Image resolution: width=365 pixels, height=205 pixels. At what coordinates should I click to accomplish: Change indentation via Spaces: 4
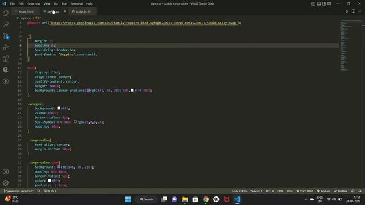(x=257, y=191)
